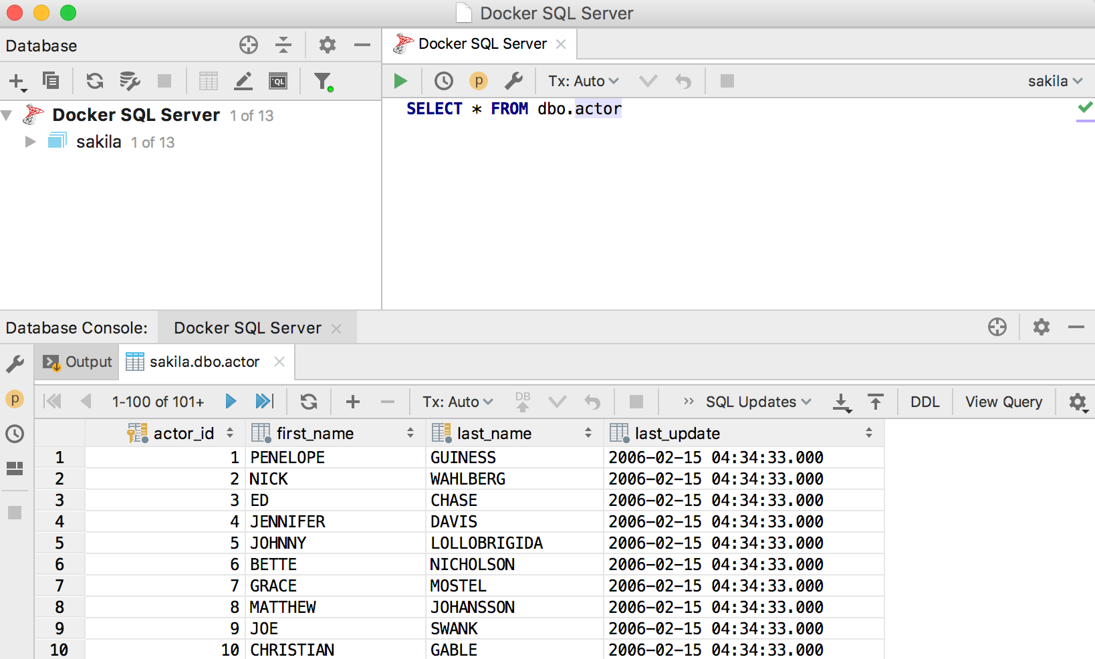Screen dimensions: 1095x659
Task: Expand the sakila database tree node
Action: coord(30,142)
